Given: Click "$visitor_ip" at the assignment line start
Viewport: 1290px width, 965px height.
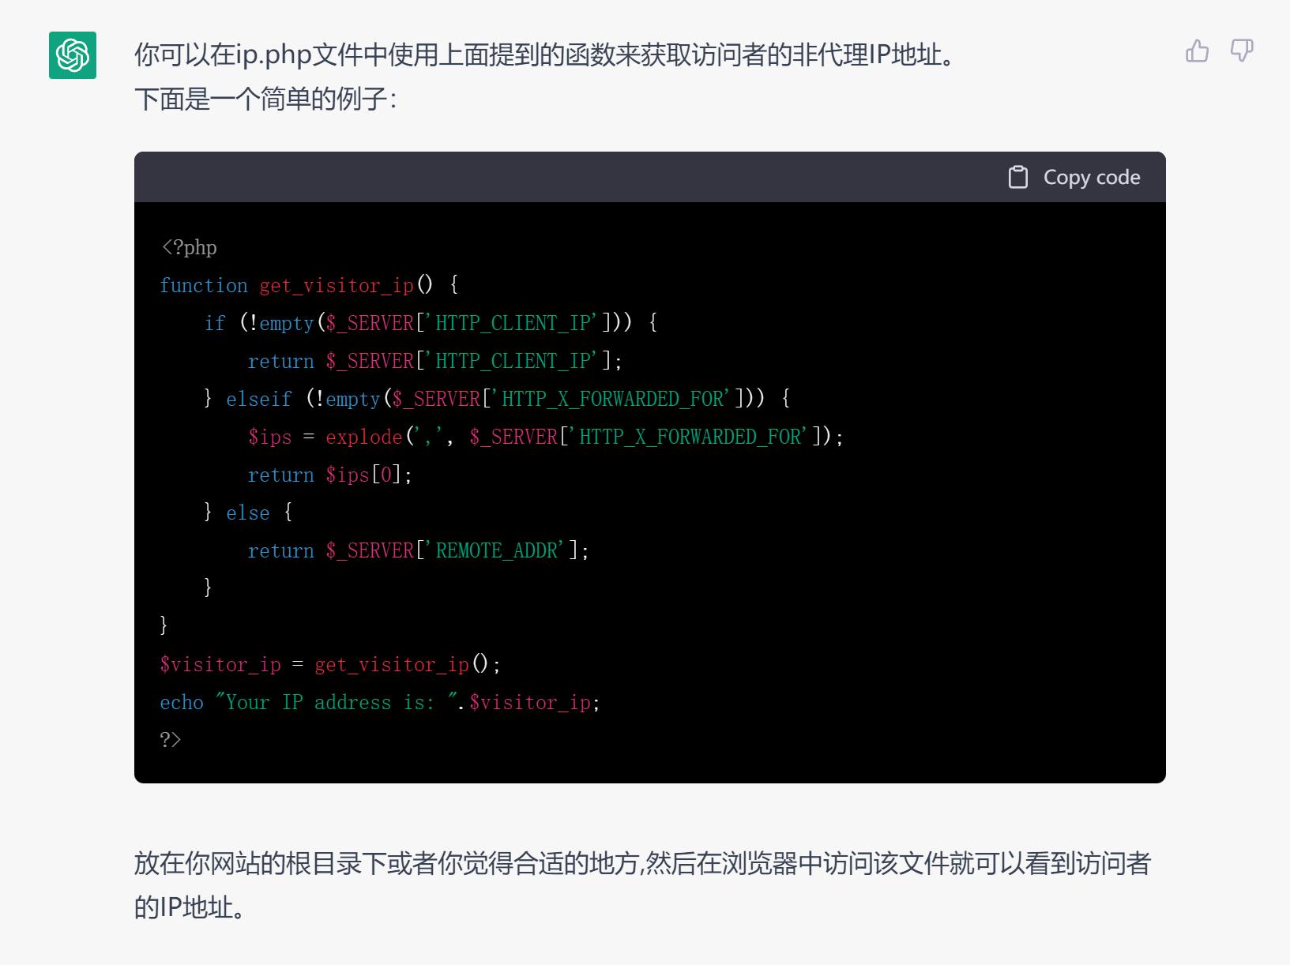Looking at the screenshot, I should coord(220,664).
